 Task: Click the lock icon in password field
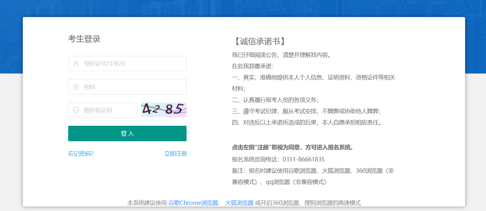coord(76,87)
